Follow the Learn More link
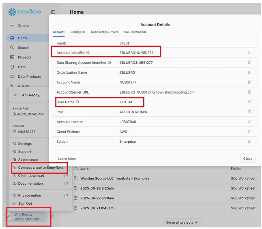This screenshot has width=262, height=229. 67,159
